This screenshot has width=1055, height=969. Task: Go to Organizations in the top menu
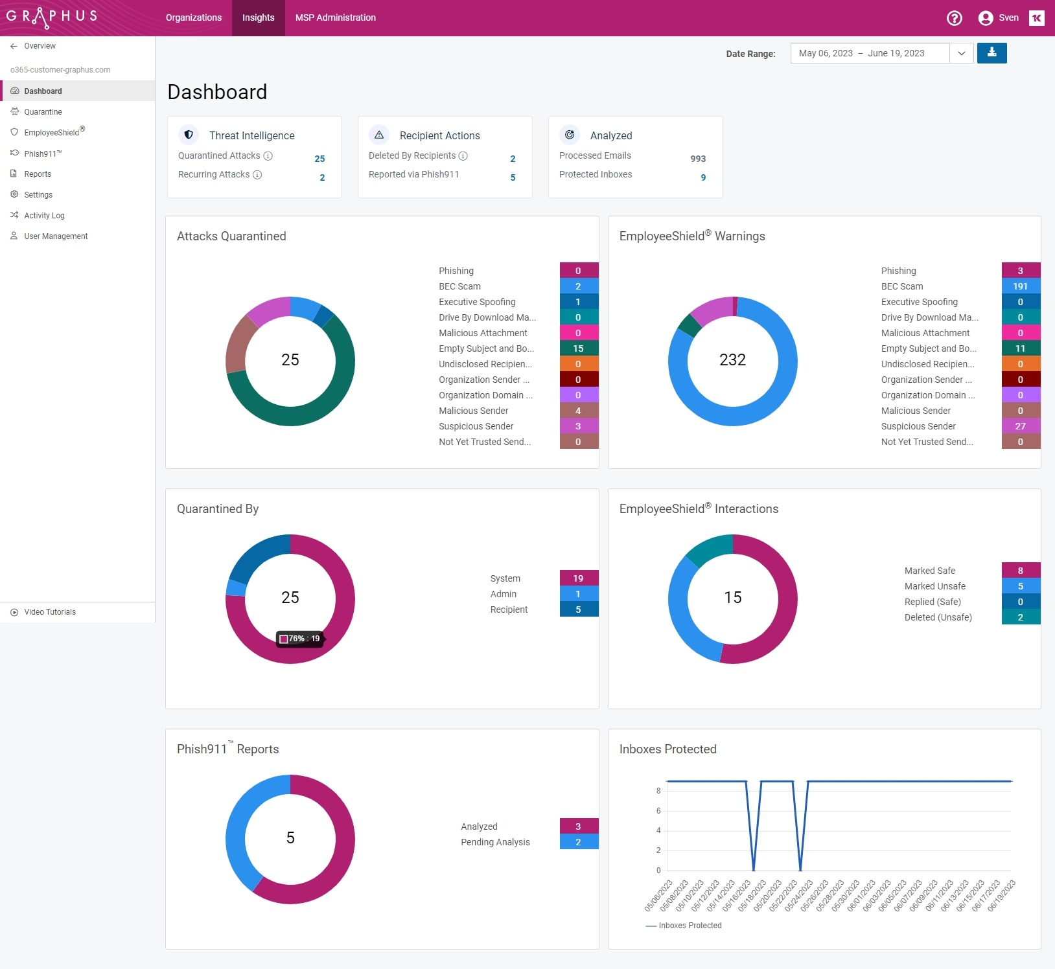[193, 18]
